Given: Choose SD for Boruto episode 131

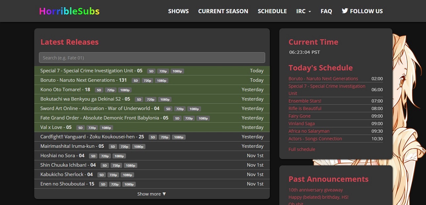Looking at the screenshot, I should coord(136,81).
